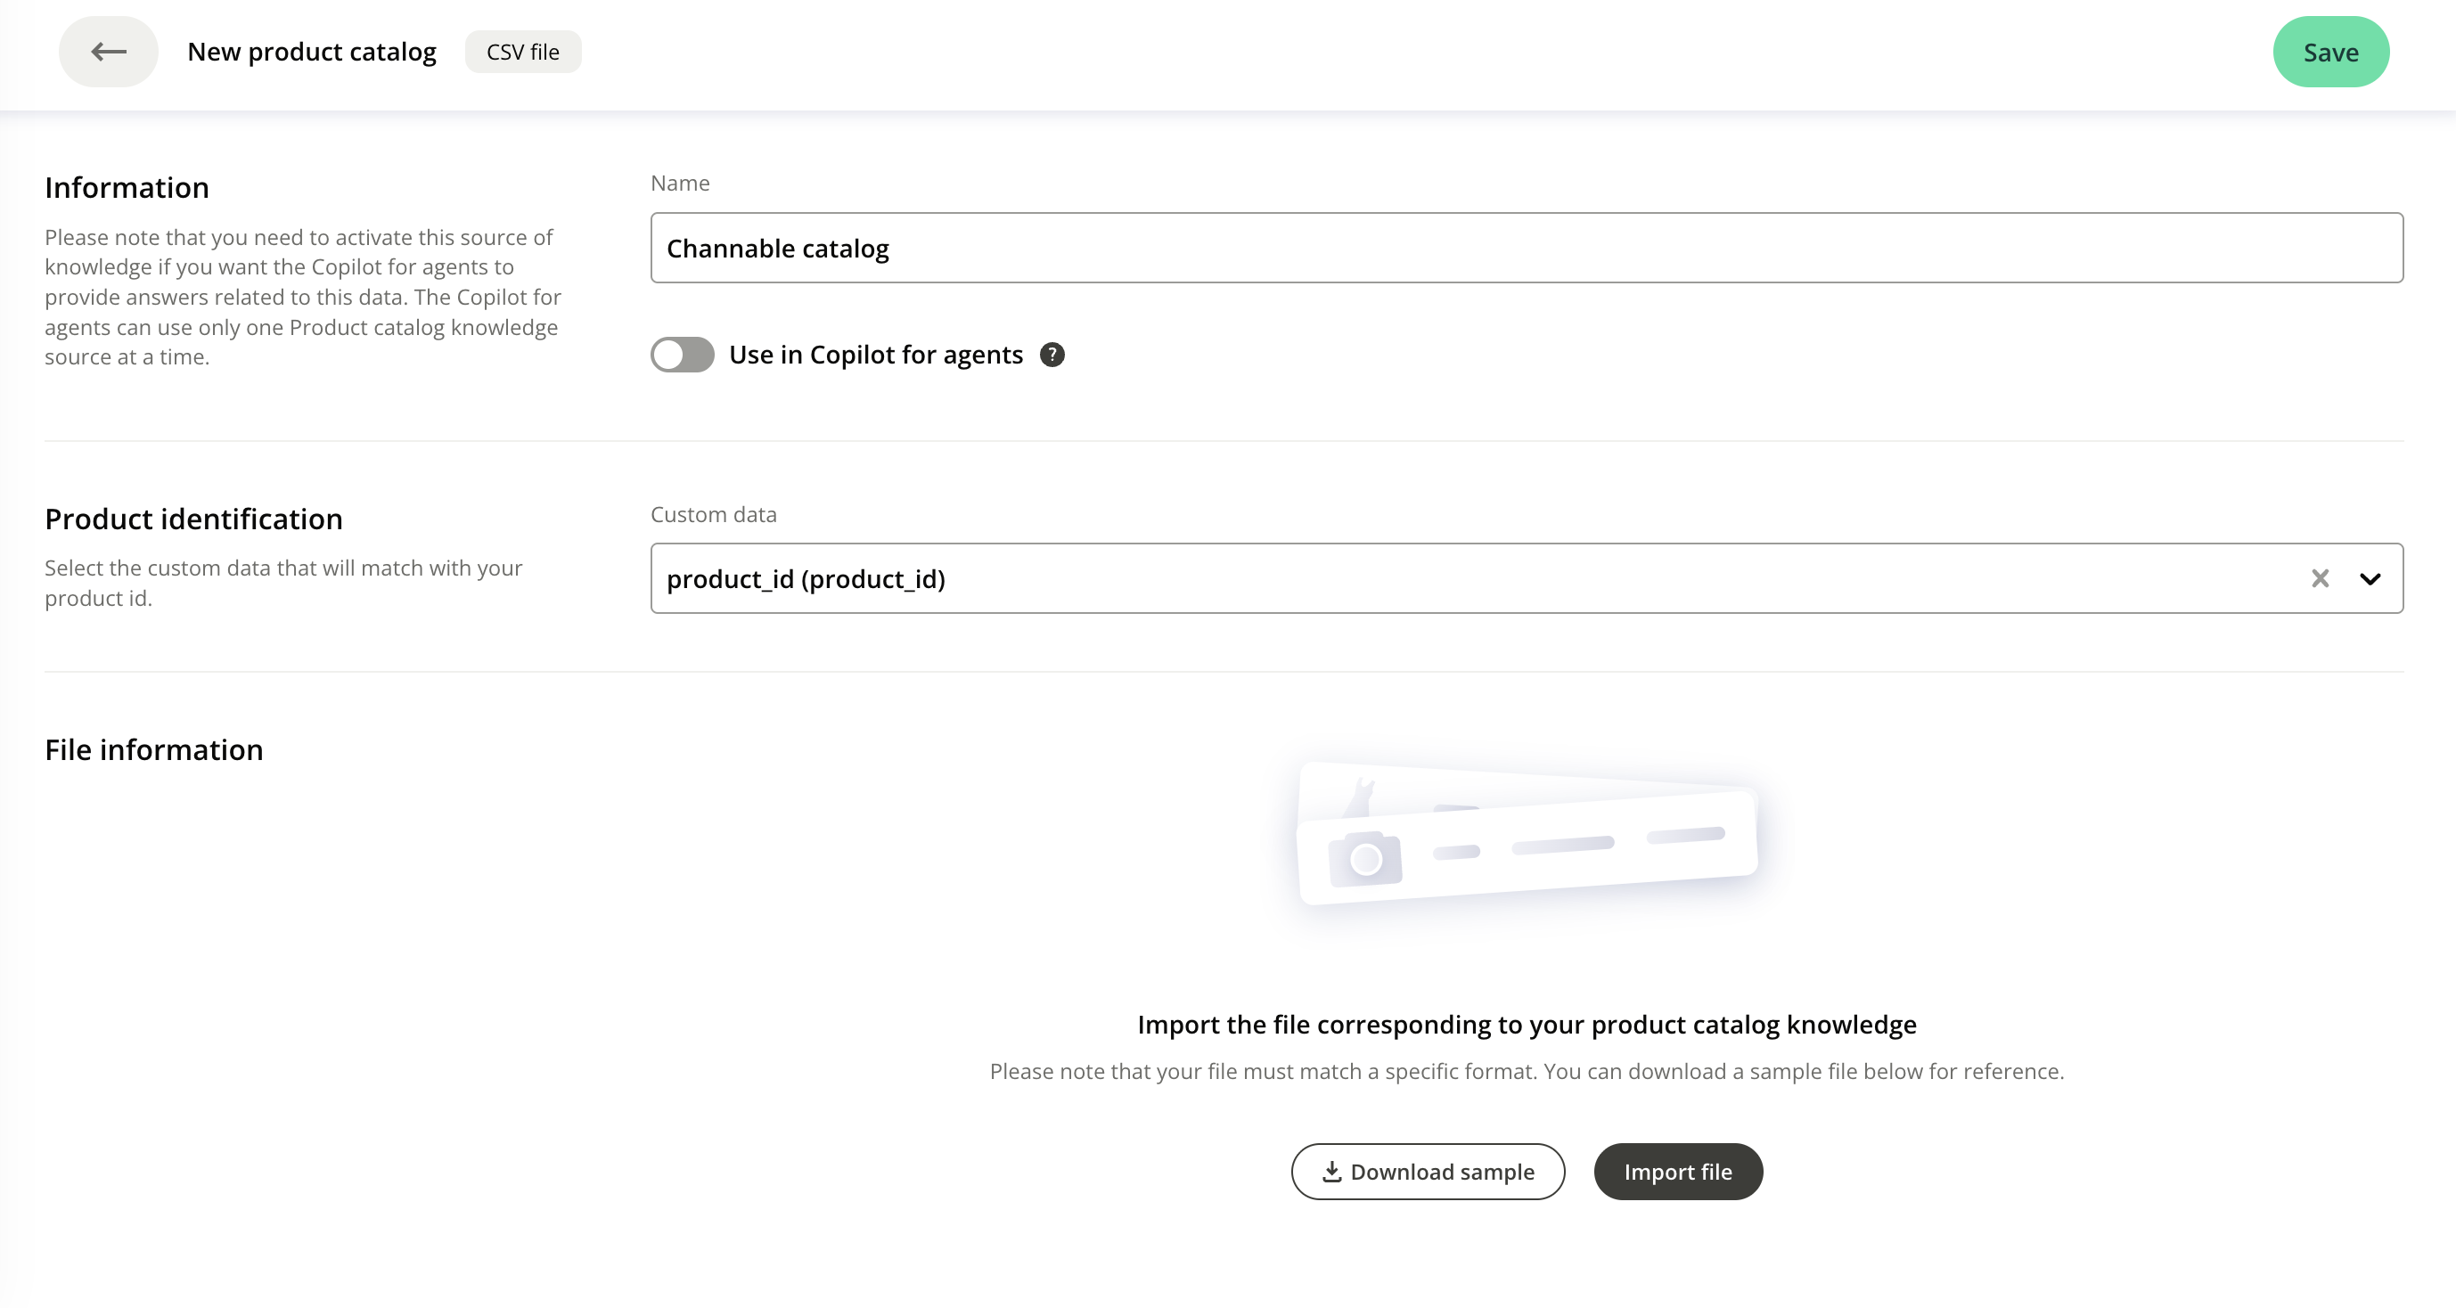Viewport: 2456px width, 1308px height.
Task: Clear the product_id selection with X
Action: [x=2320, y=578]
